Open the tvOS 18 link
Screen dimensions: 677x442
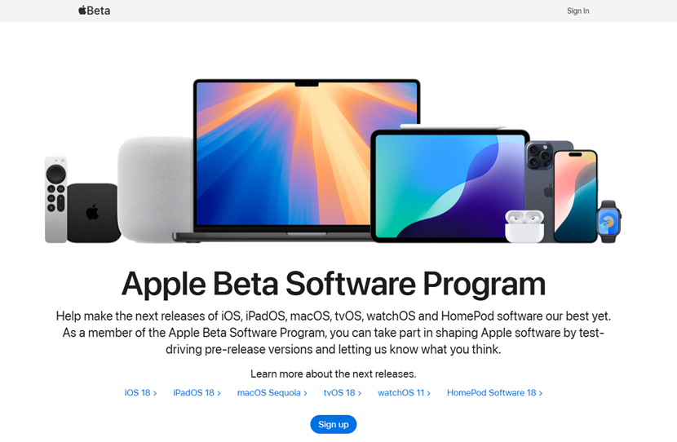point(343,393)
